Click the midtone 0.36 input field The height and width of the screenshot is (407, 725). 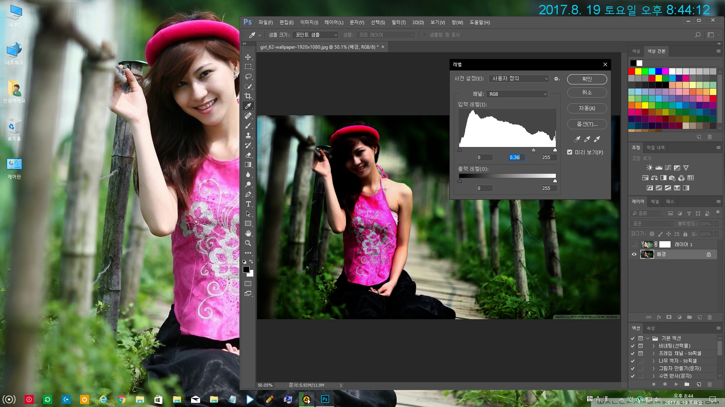(517, 158)
